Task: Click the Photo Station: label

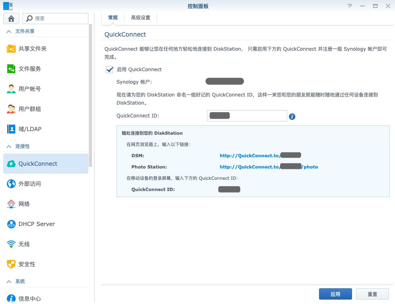Action: tap(149, 167)
